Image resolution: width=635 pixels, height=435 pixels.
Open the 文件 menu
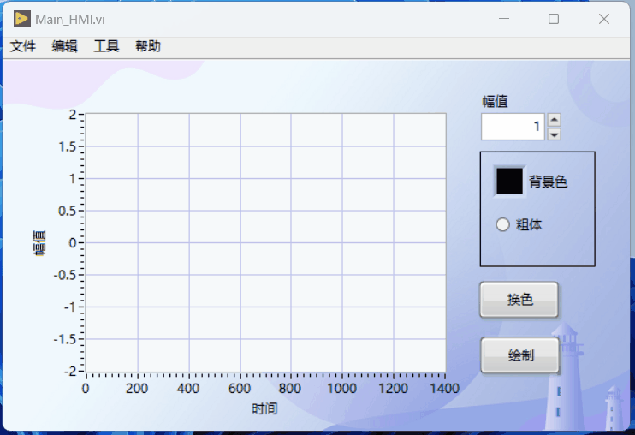coord(23,46)
